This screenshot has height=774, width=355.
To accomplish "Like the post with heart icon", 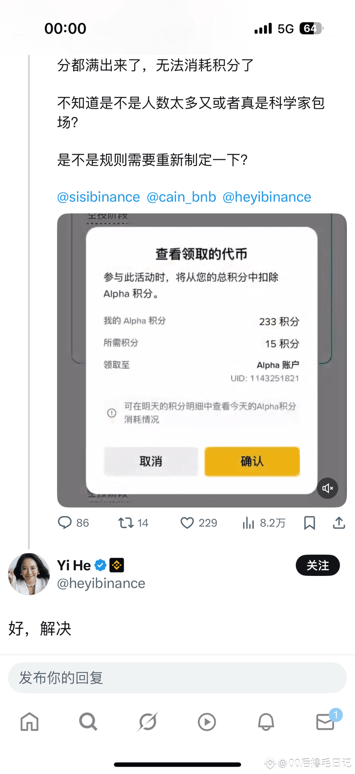I will click(187, 523).
